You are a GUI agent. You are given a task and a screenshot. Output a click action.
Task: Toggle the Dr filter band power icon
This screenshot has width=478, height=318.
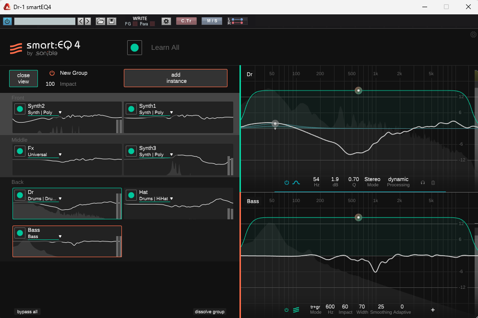(287, 182)
